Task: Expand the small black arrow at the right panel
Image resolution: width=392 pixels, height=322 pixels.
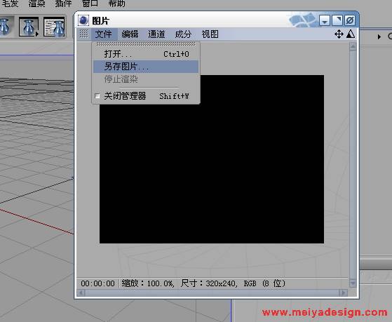Action: coord(379,36)
